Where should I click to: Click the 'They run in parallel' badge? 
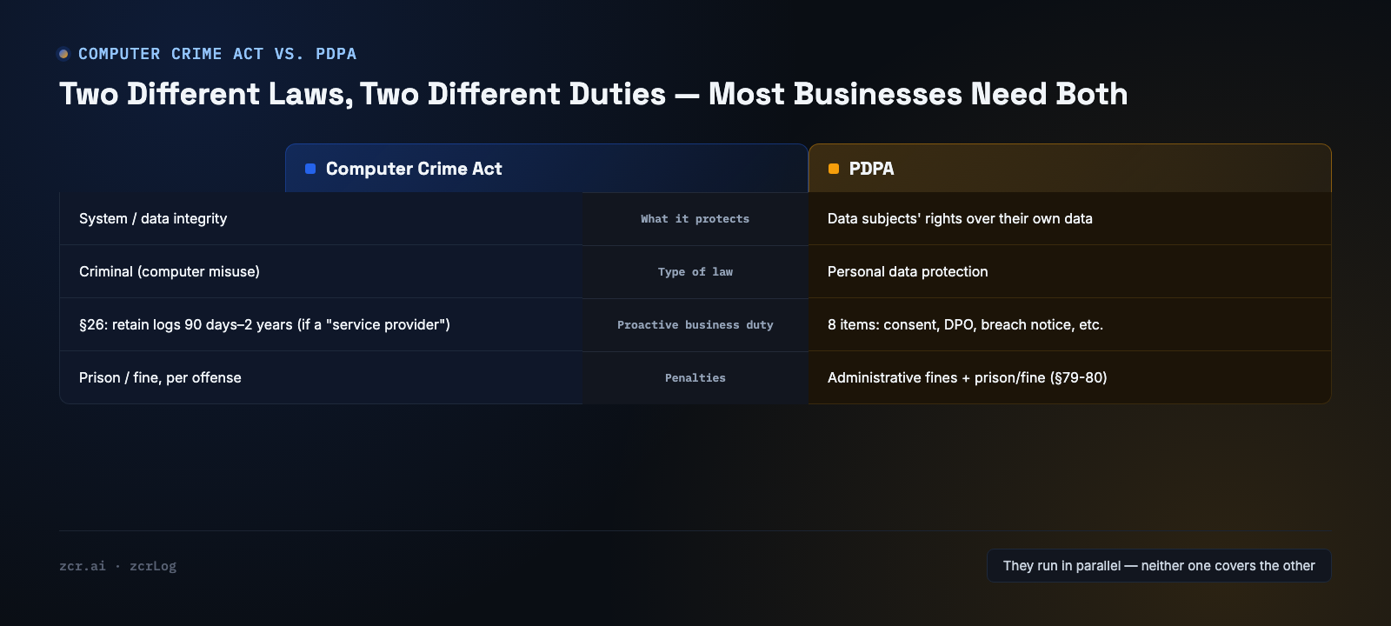click(1159, 566)
